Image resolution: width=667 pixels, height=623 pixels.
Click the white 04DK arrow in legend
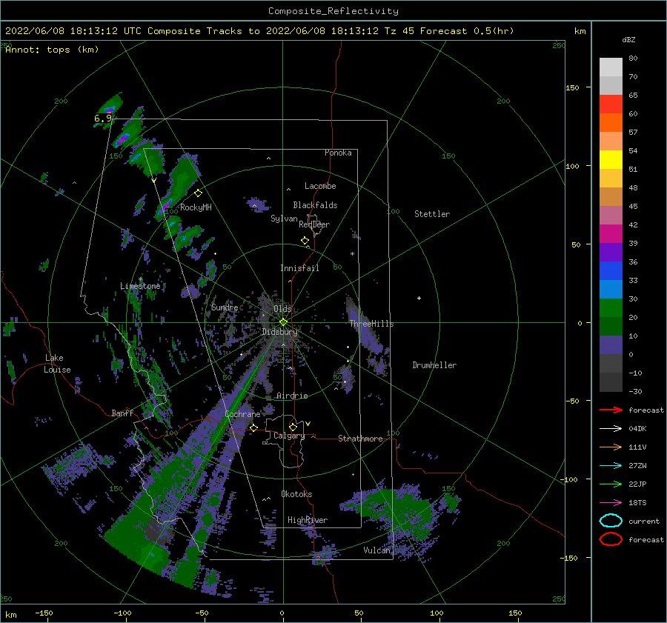pos(611,428)
